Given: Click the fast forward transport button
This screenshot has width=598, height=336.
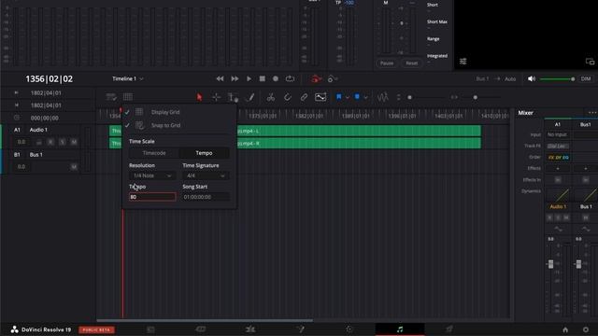Looking at the screenshot, I should [x=235, y=78].
